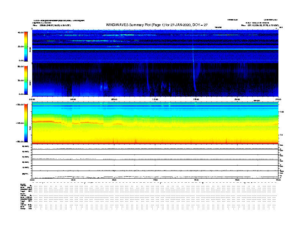Click the TNR header in status table

coord(22,203)
